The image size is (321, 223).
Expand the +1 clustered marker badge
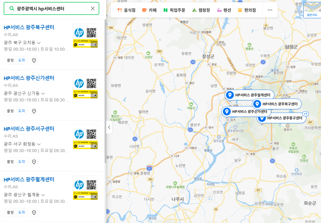305,114
